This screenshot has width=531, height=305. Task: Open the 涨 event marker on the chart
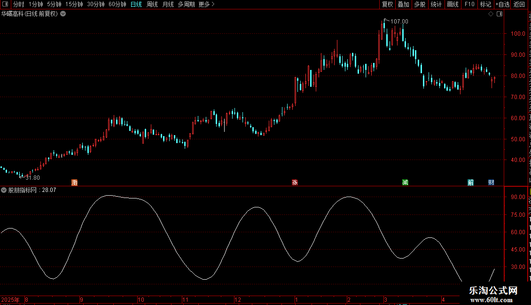point(295,183)
